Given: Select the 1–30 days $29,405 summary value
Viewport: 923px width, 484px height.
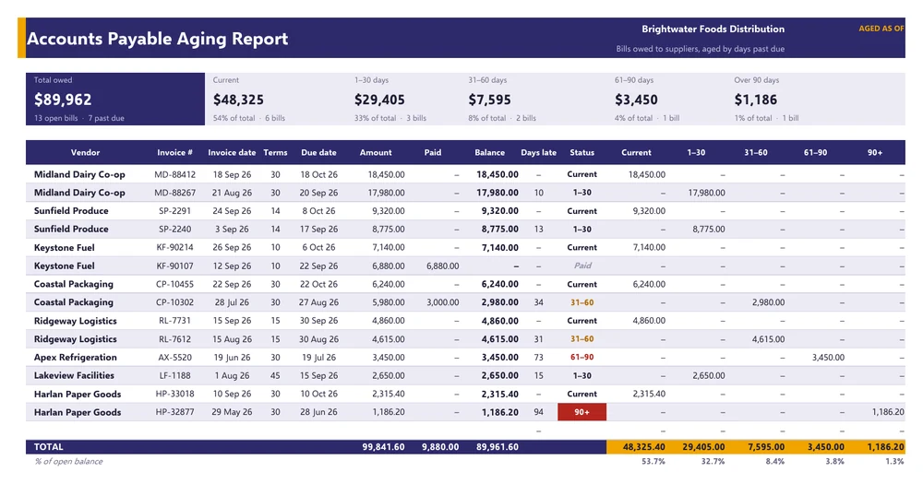Looking at the screenshot, I should (x=379, y=100).
